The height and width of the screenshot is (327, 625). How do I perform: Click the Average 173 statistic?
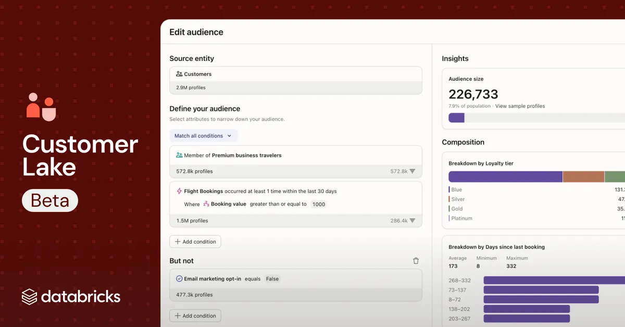pyautogui.click(x=457, y=262)
